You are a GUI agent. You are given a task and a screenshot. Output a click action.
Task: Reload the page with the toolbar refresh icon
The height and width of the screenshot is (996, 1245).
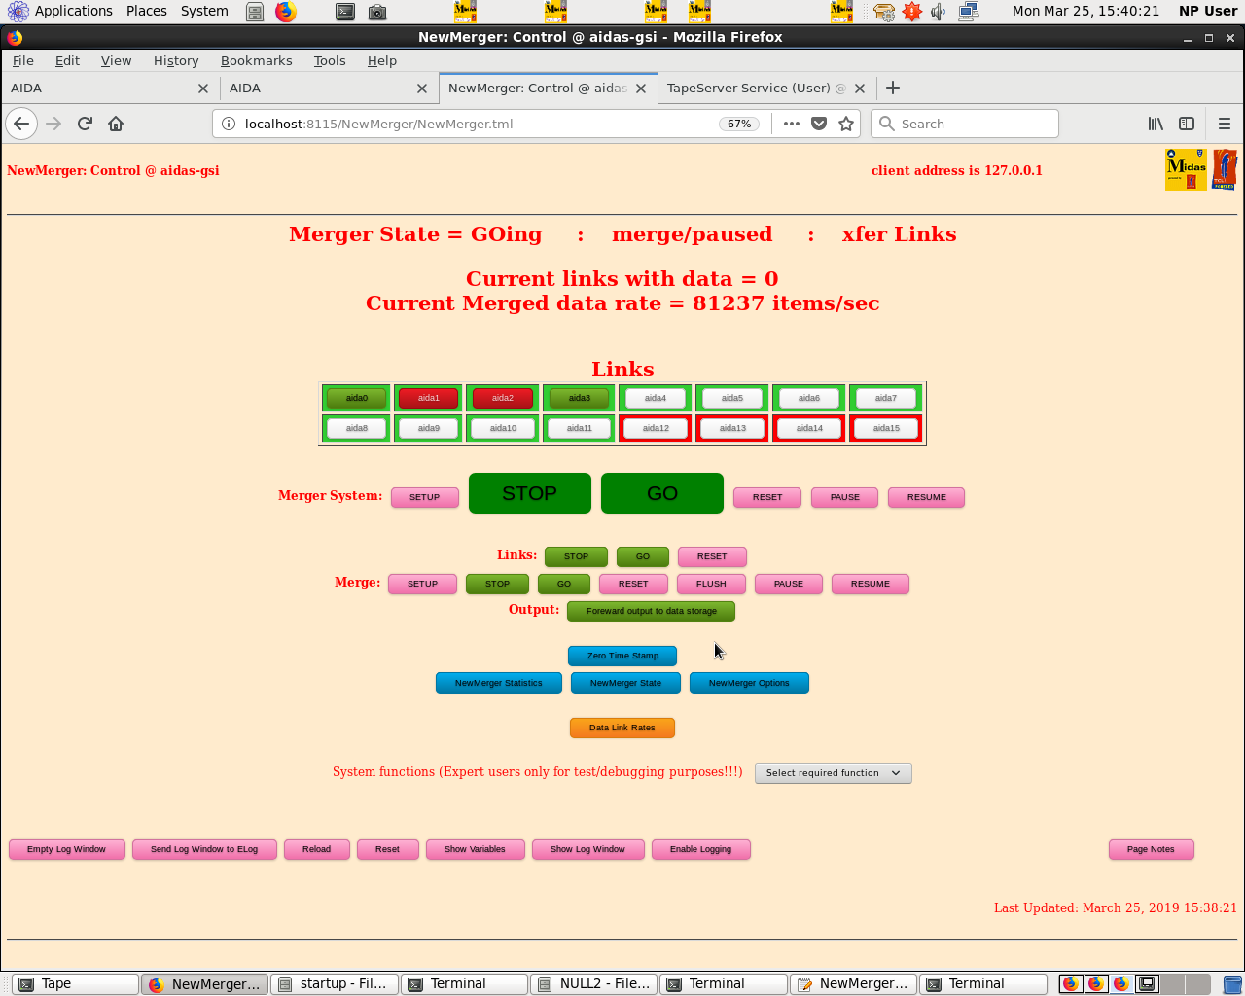tap(85, 124)
